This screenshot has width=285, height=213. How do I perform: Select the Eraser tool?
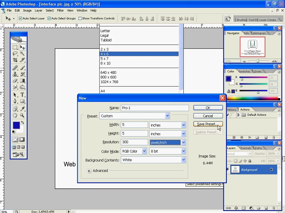[15, 80]
